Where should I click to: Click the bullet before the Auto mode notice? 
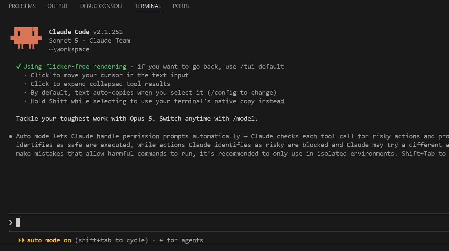[11, 136]
